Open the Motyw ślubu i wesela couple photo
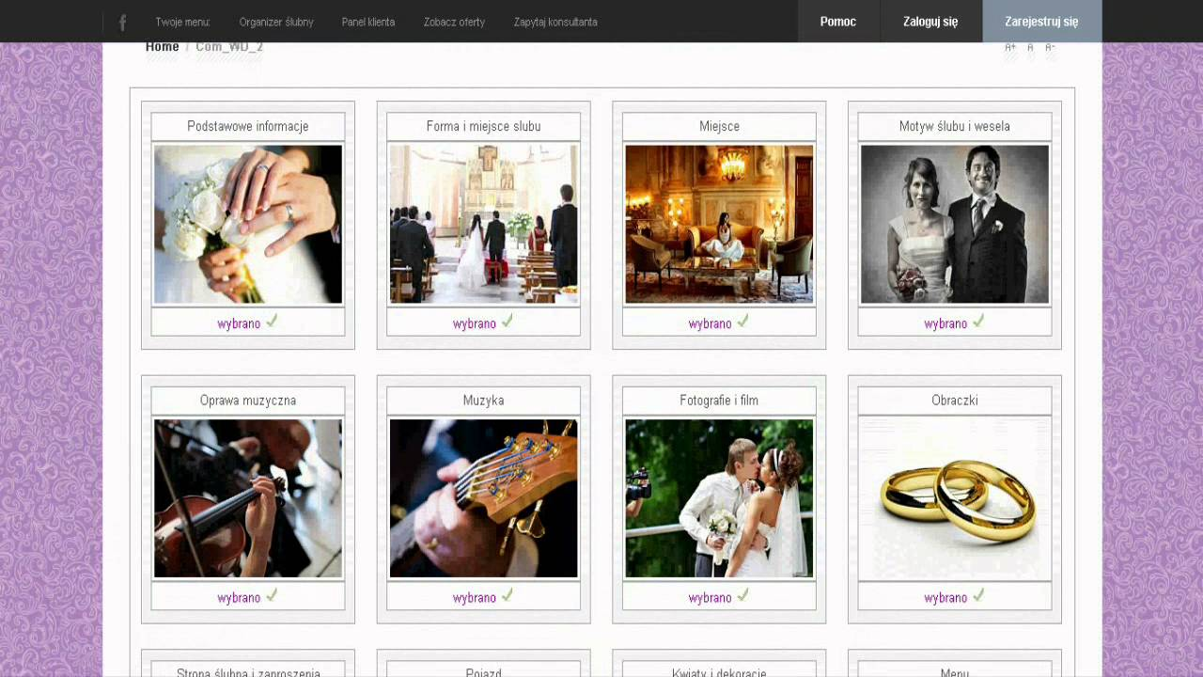Image resolution: width=1203 pixels, height=677 pixels. [955, 224]
